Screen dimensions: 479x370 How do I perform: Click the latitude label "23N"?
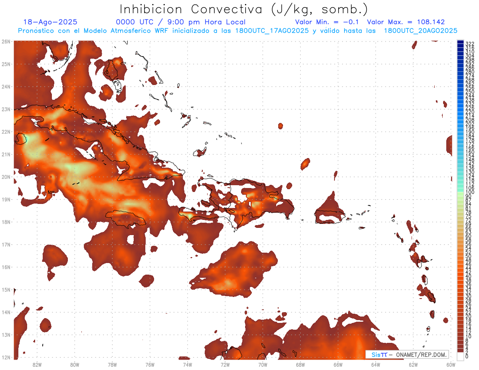coord(6,109)
